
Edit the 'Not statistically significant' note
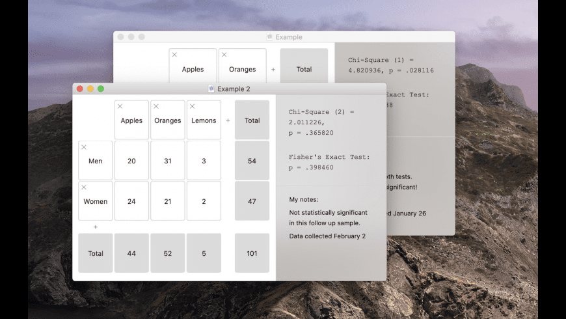pyautogui.click(x=328, y=218)
